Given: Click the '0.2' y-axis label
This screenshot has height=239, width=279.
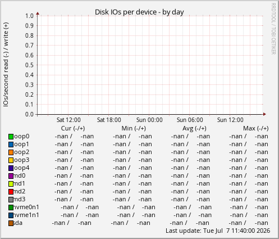Looking at the screenshot, I should click(x=29, y=94).
